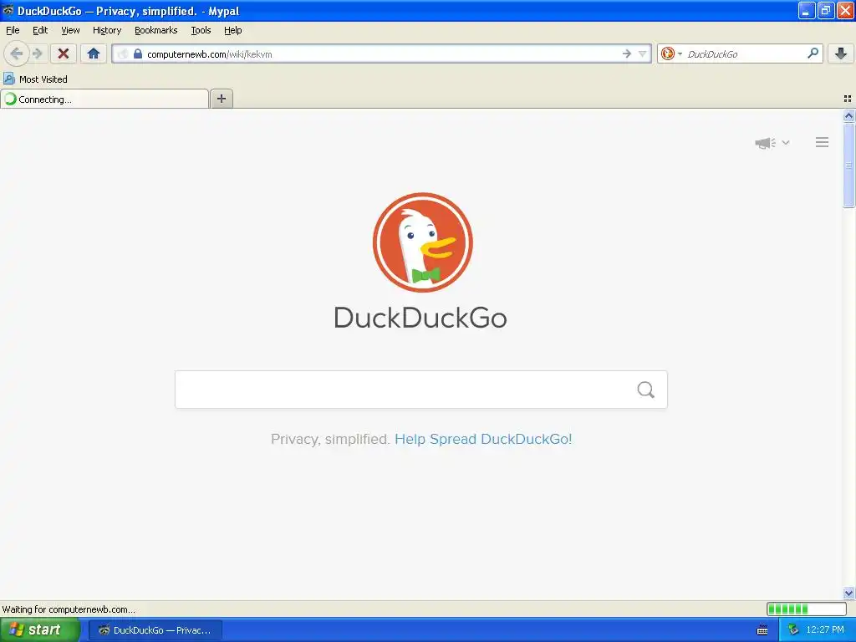856x642 pixels.
Task: Open the File menu
Action: point(13,30)
